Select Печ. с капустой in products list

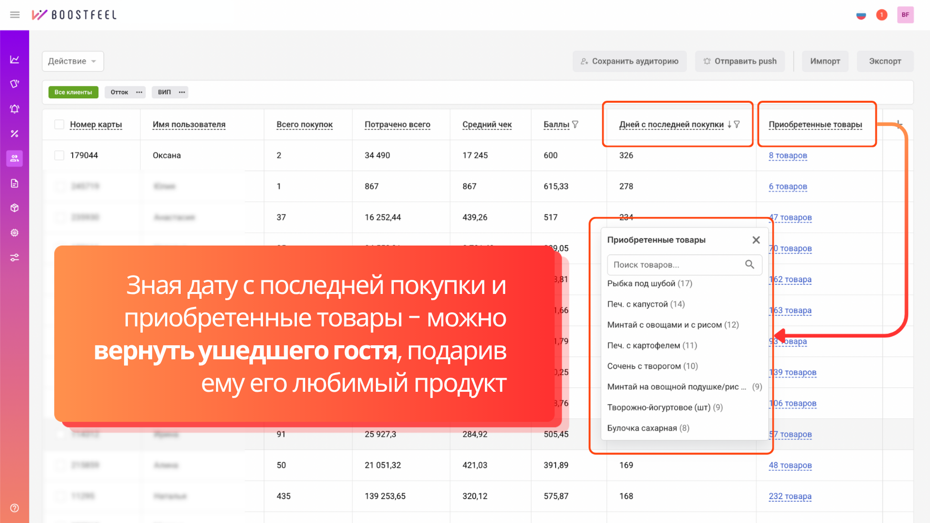(646, 304)
